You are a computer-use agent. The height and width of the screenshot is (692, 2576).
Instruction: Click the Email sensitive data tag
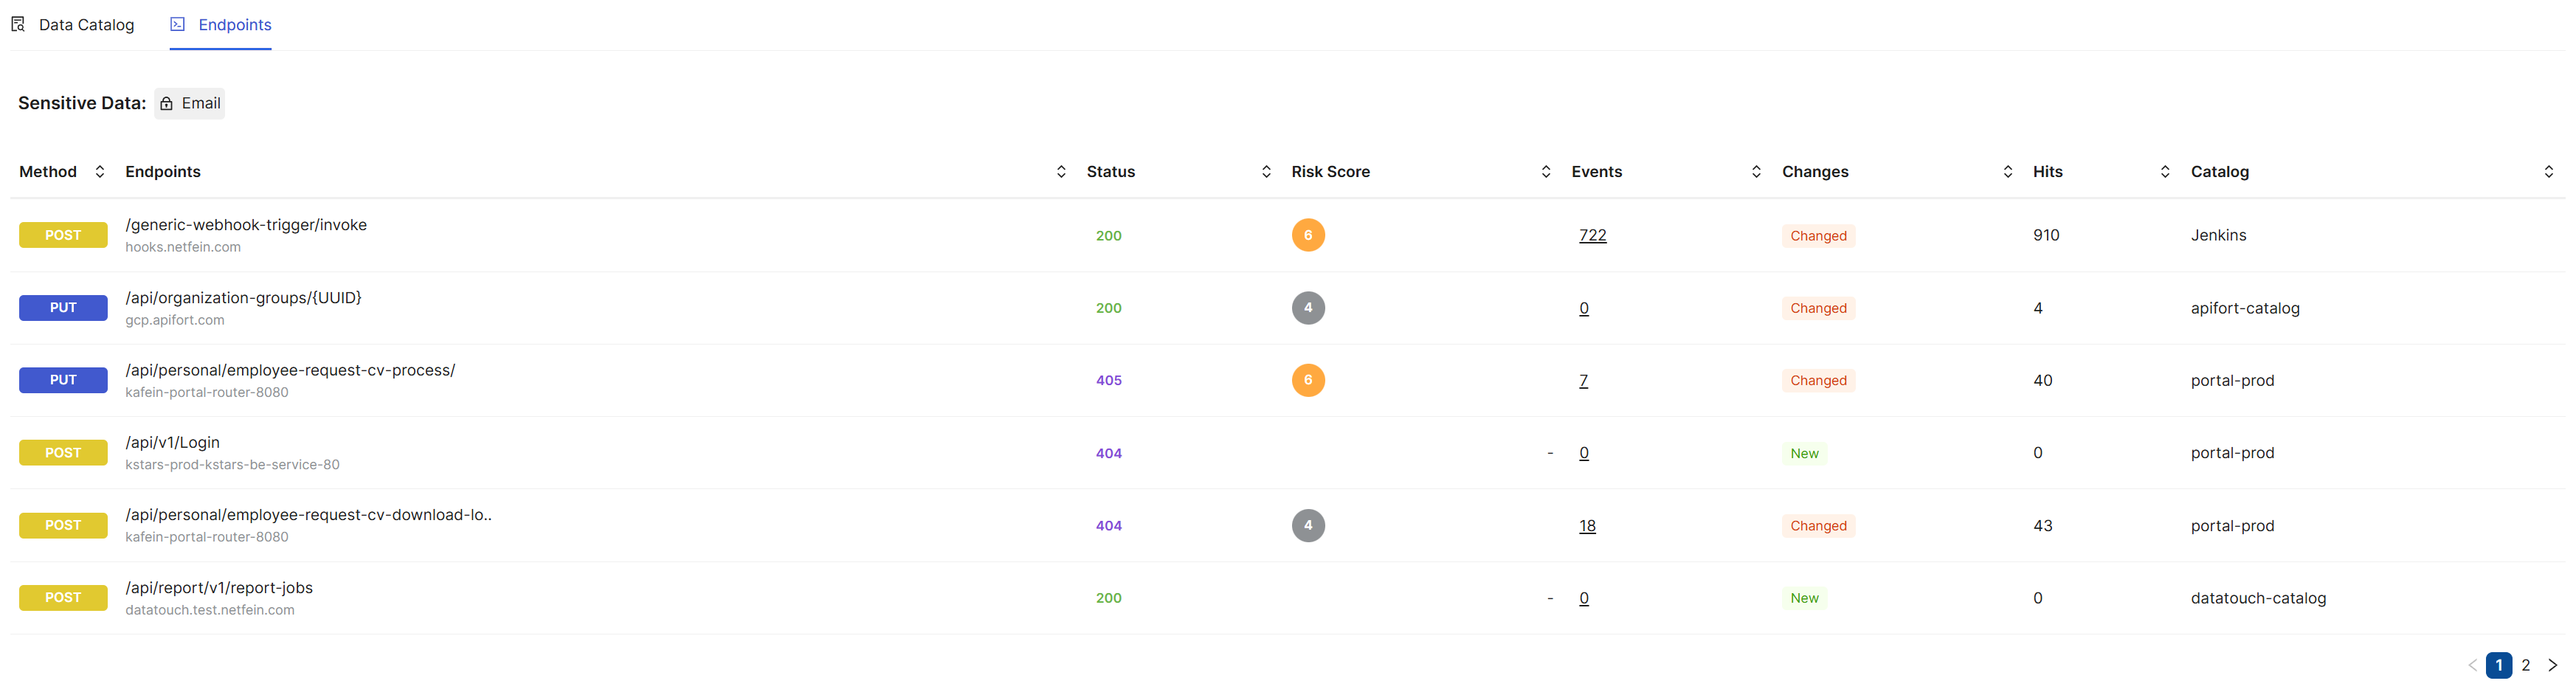pos(190,104)
